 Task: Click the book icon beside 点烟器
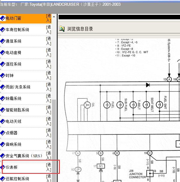pos(3,133)
